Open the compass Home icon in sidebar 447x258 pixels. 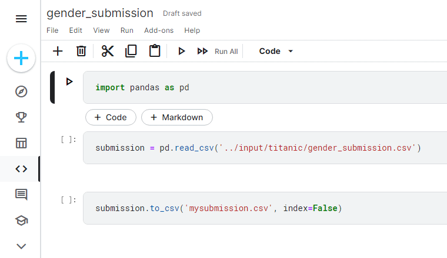(21, 91)
